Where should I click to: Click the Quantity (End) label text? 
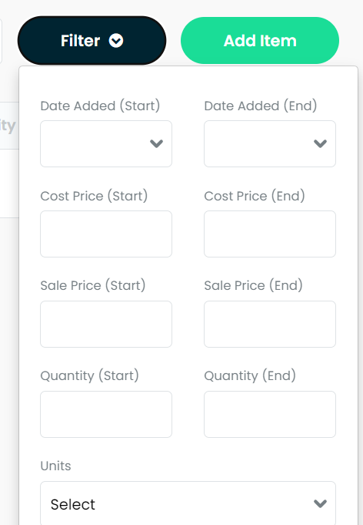click(x=250, y=375)
